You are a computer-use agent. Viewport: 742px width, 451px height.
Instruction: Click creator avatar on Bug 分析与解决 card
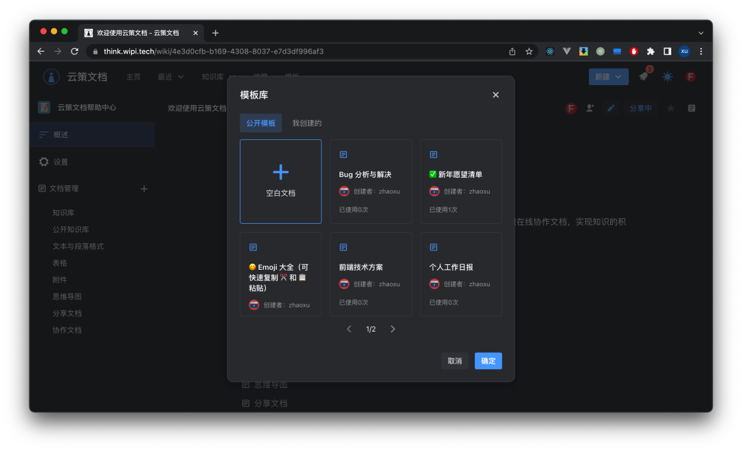344,192
